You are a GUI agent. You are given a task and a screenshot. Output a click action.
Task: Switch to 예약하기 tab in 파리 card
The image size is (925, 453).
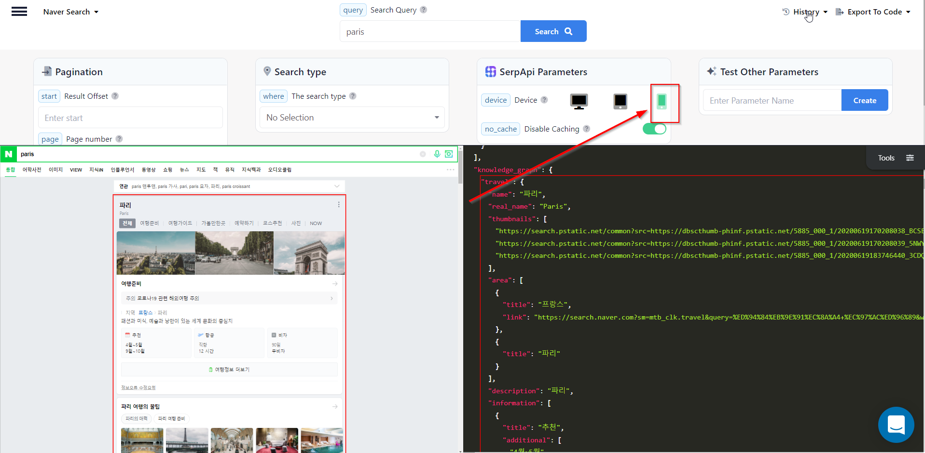tap(244, 223)
